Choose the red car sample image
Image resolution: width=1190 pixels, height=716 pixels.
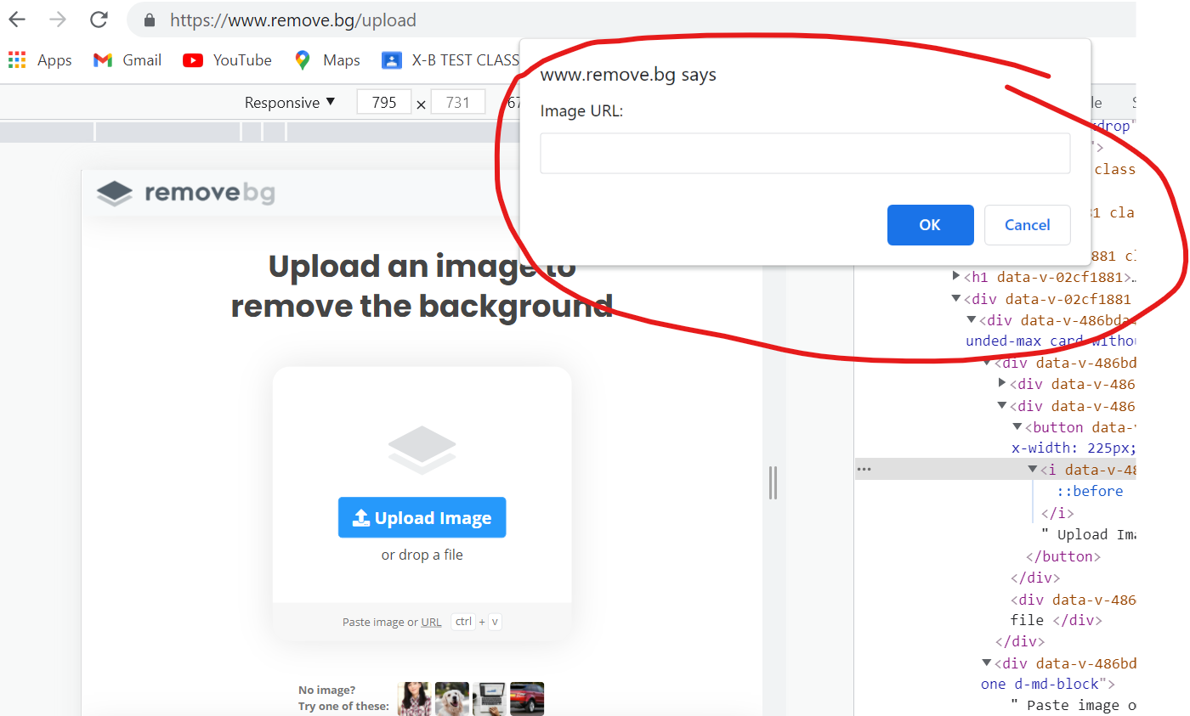[527, 699]
